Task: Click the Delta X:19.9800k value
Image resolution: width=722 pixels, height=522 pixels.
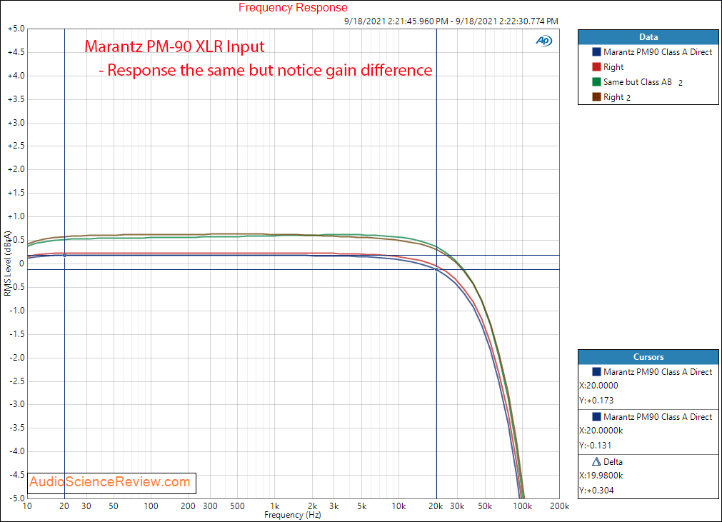Action: [601, 476]
